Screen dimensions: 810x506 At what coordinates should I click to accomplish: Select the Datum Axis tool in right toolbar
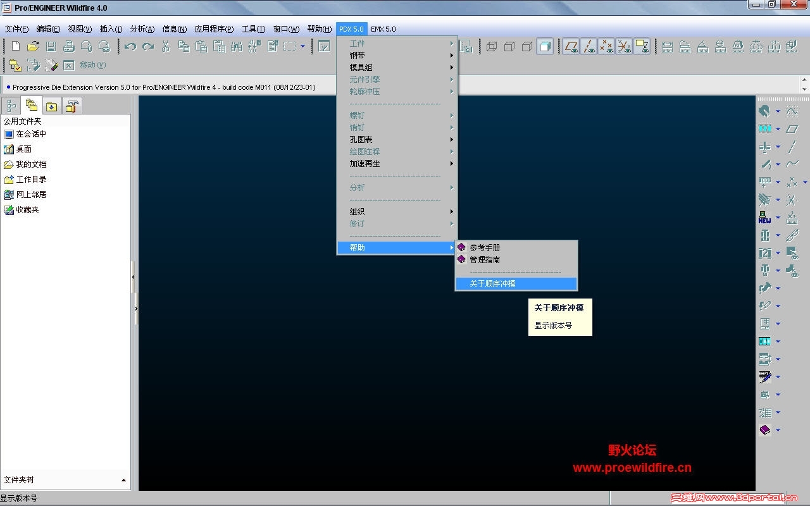[x=792, y=147]
